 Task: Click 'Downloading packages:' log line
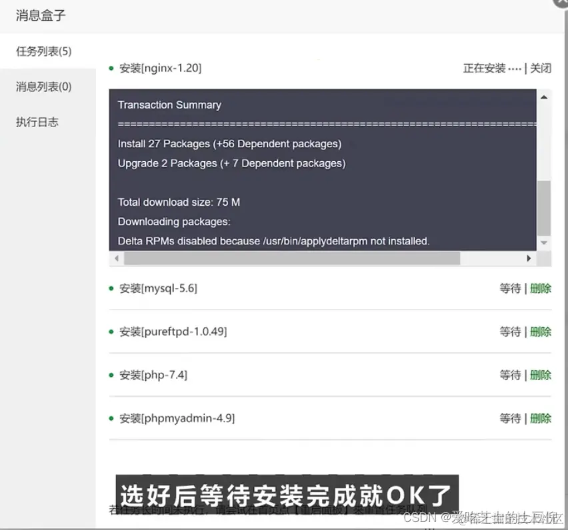tap(174, 222)
